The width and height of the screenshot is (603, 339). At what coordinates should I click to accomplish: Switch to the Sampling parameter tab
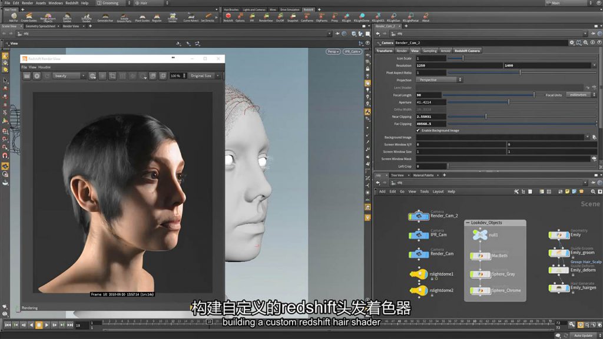429,51
